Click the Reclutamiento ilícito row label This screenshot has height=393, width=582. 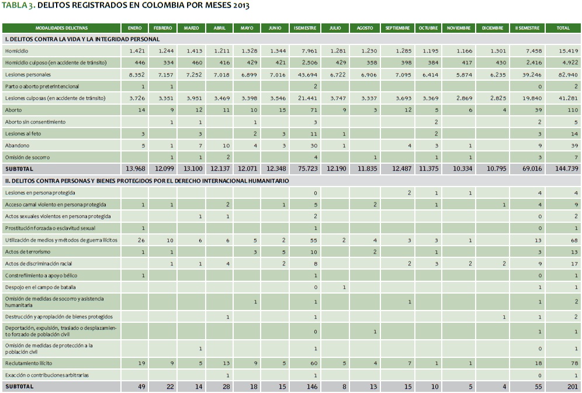pos(29,363)
